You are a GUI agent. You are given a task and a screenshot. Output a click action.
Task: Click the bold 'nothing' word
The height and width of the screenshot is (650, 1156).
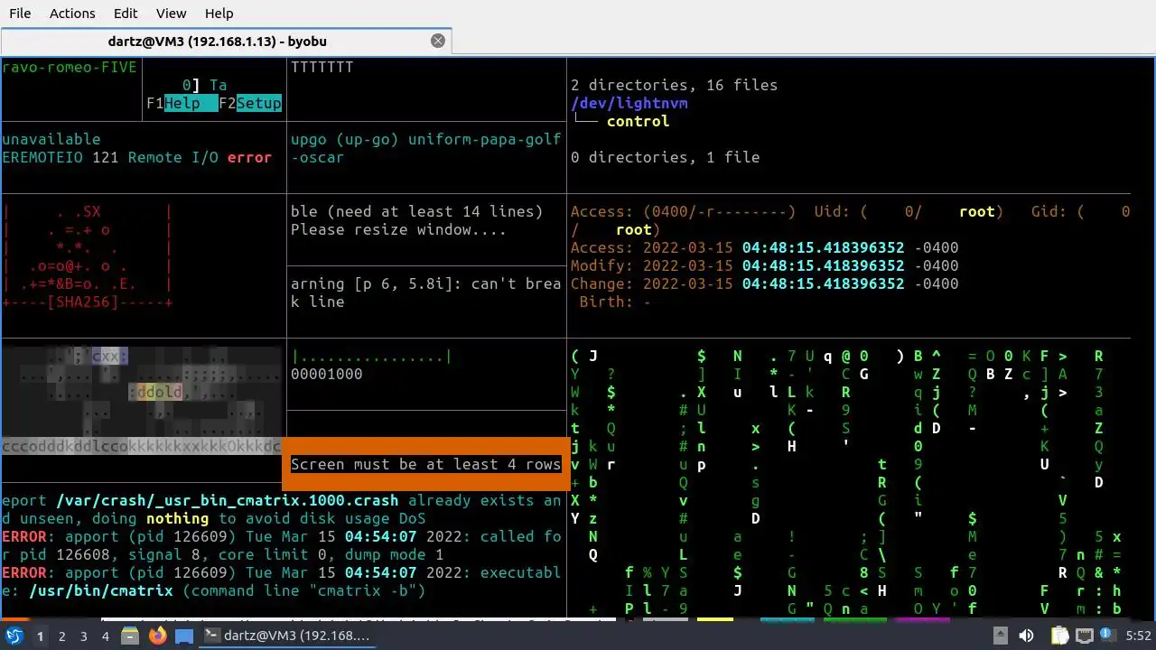click(x=178, y=518)
